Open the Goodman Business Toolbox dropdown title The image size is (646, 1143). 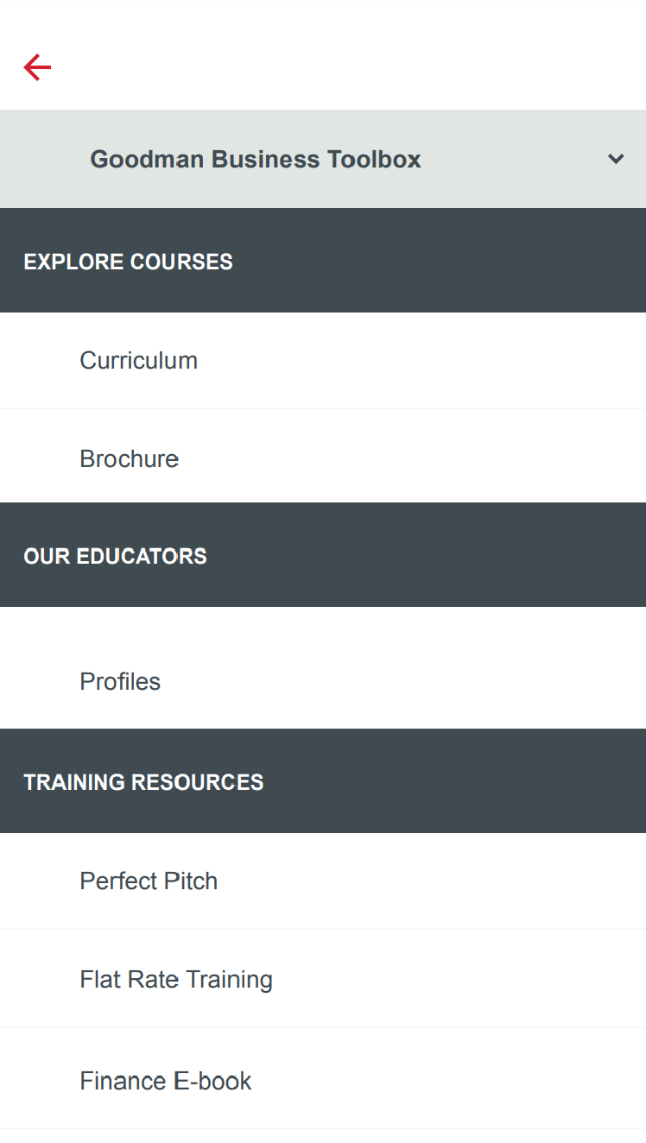click(x=256, y=160)
